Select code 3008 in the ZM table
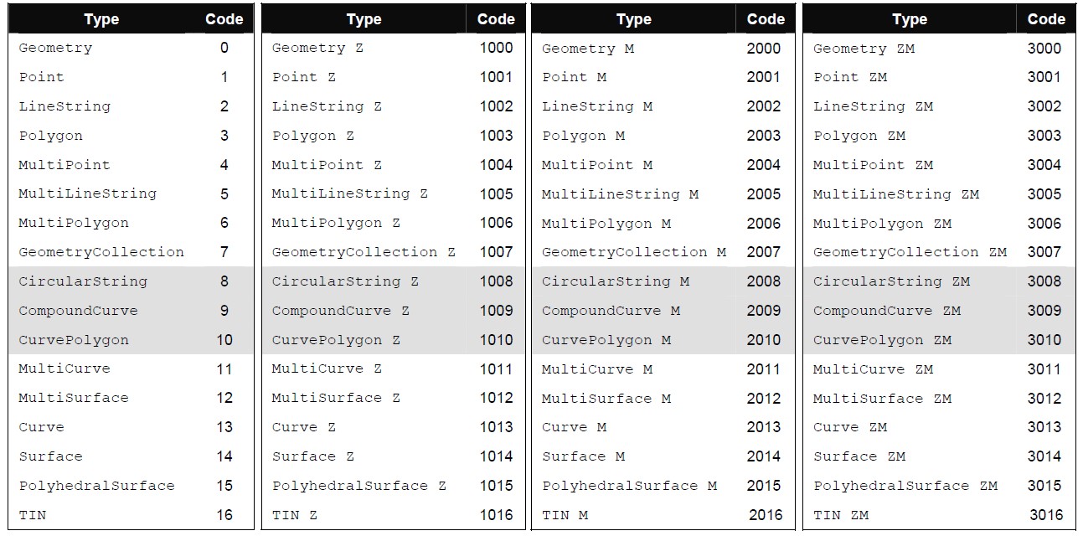 click(1044, 281)
